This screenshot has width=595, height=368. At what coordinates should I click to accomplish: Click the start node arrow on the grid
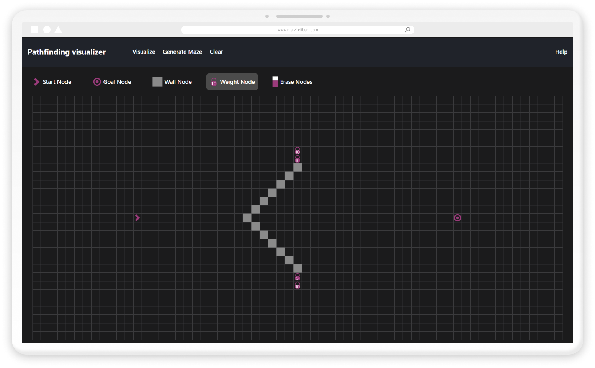pos(137,218)
